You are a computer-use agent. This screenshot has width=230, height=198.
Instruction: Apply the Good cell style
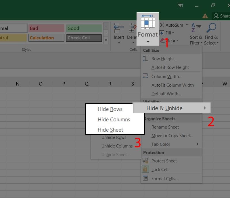tap(84, 28)
